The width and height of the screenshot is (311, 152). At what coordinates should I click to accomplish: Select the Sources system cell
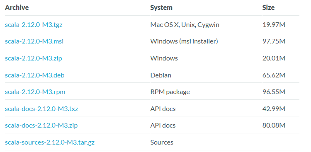(162, 142)
